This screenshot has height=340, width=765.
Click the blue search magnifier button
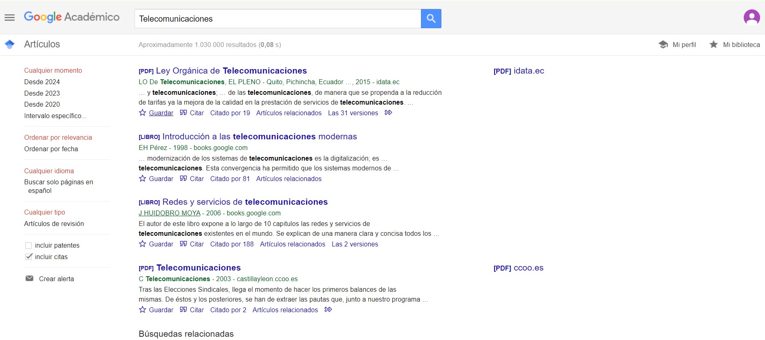[431, 18]
